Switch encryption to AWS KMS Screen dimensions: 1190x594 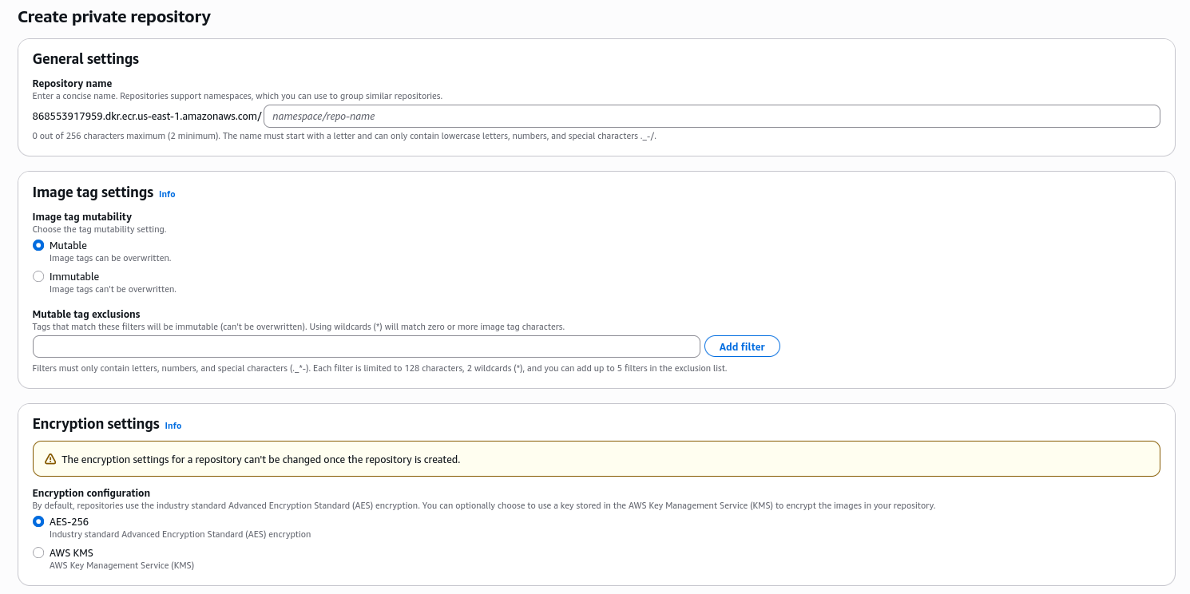click(38, 552)
